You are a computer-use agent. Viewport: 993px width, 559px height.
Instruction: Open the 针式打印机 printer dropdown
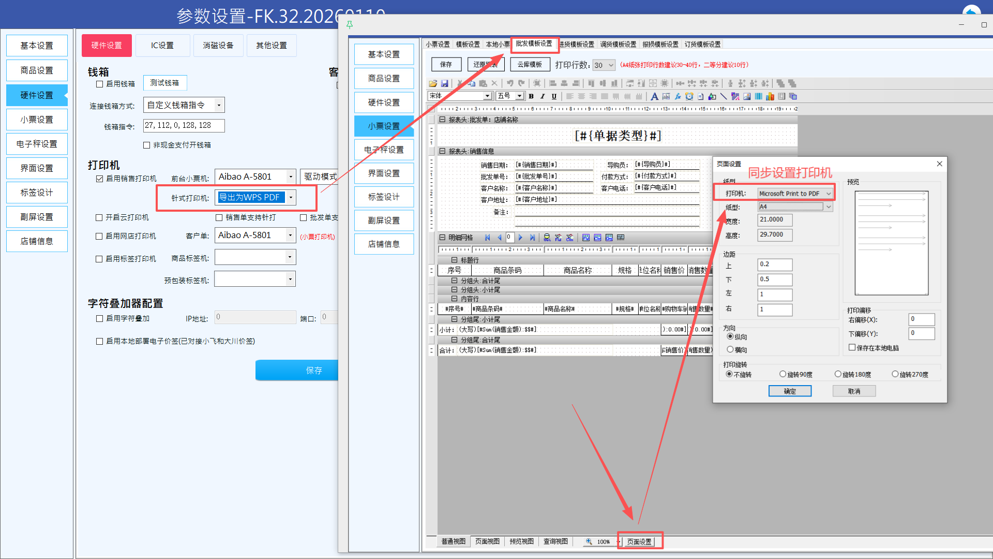291,198
